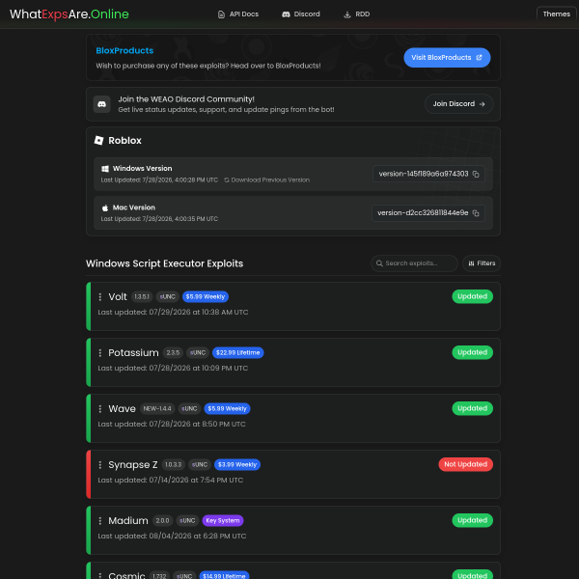Click the RDD download icon
The width and height of the screenshot is (579, 579).
pos(347,14)
